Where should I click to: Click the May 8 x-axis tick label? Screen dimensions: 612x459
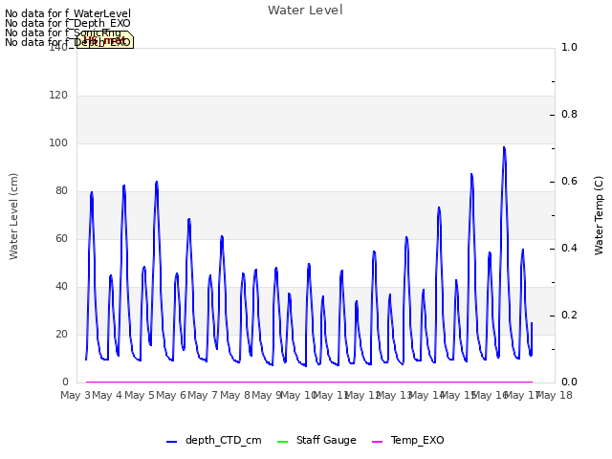[x=235, y=395]
